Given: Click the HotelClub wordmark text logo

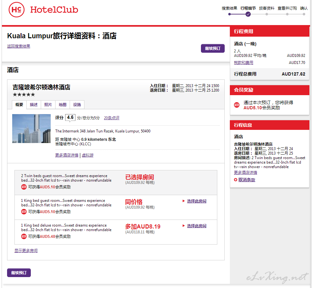Looking at the screenshot, I should pos(54,10).
